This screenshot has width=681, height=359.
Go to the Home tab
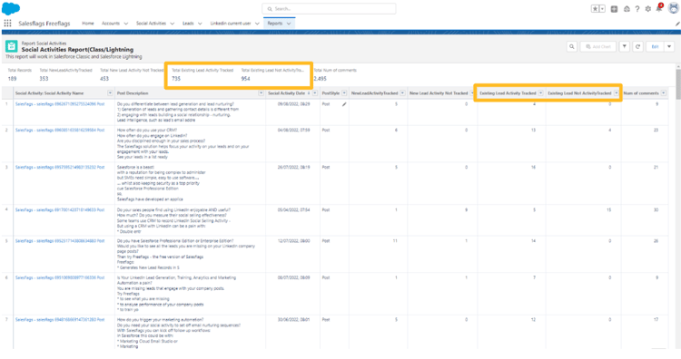point(88,24)
